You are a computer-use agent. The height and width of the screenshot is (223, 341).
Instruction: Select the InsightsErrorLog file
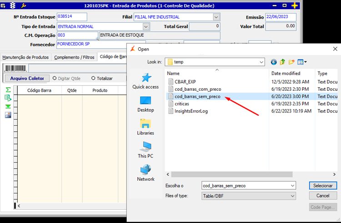click(191, 111)
